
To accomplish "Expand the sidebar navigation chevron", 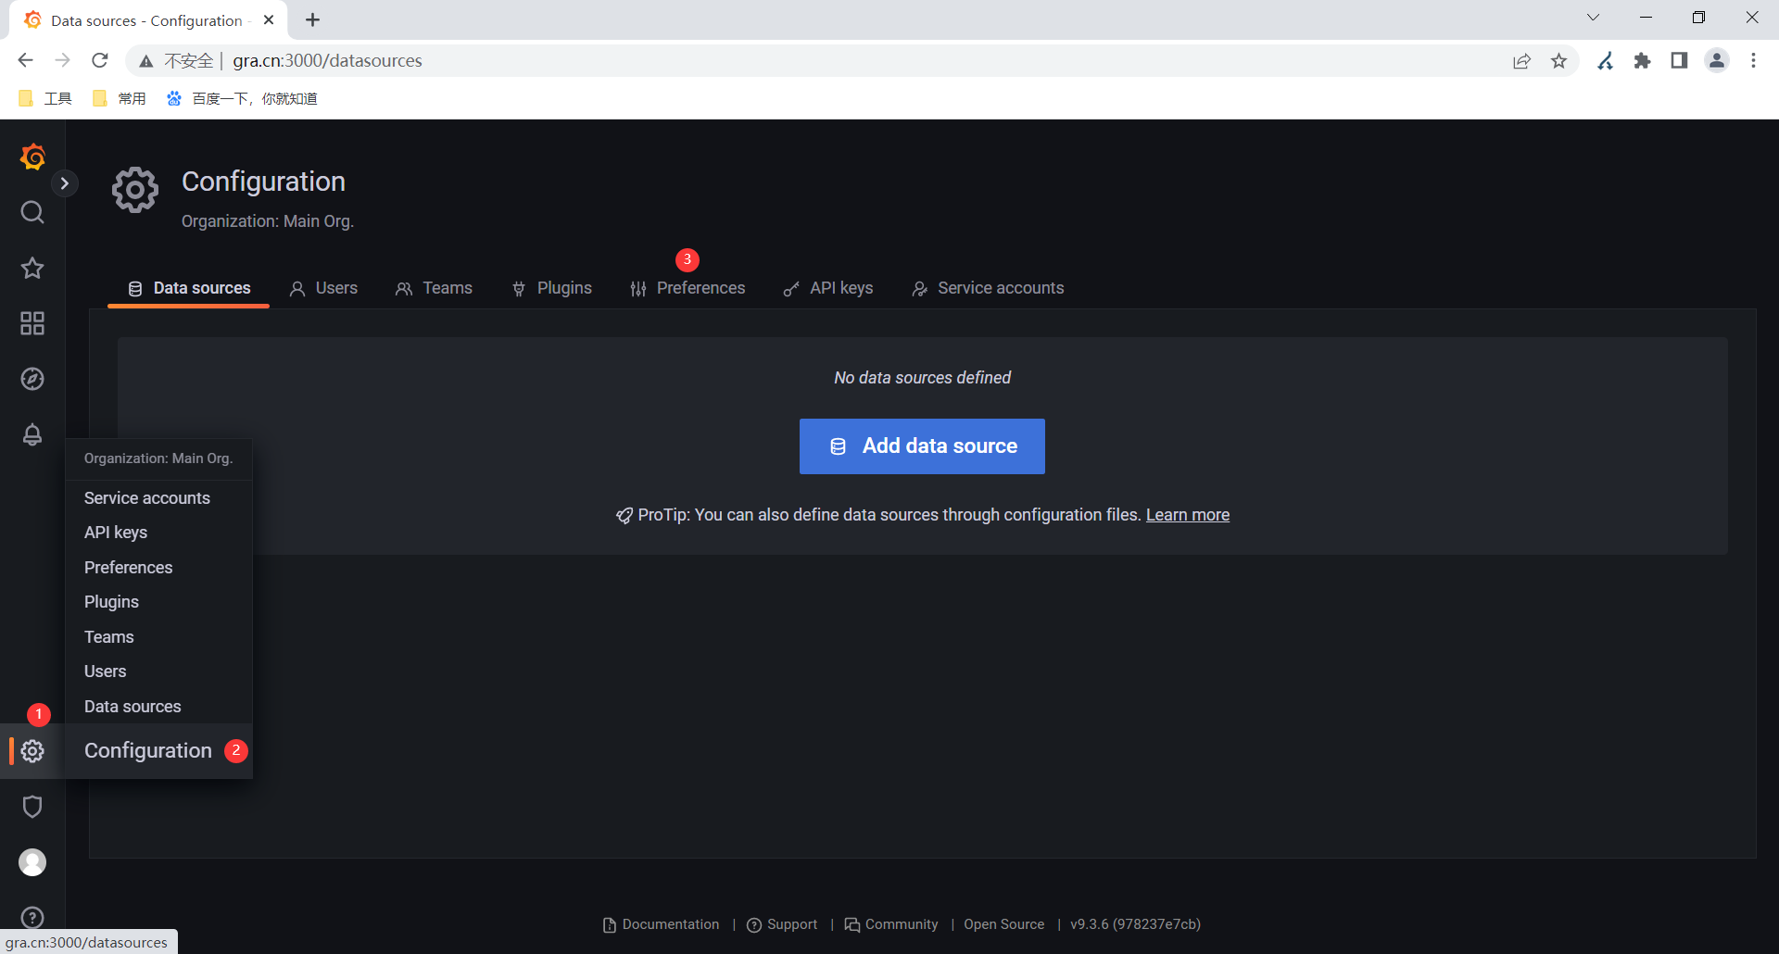I will pos(64,183).
